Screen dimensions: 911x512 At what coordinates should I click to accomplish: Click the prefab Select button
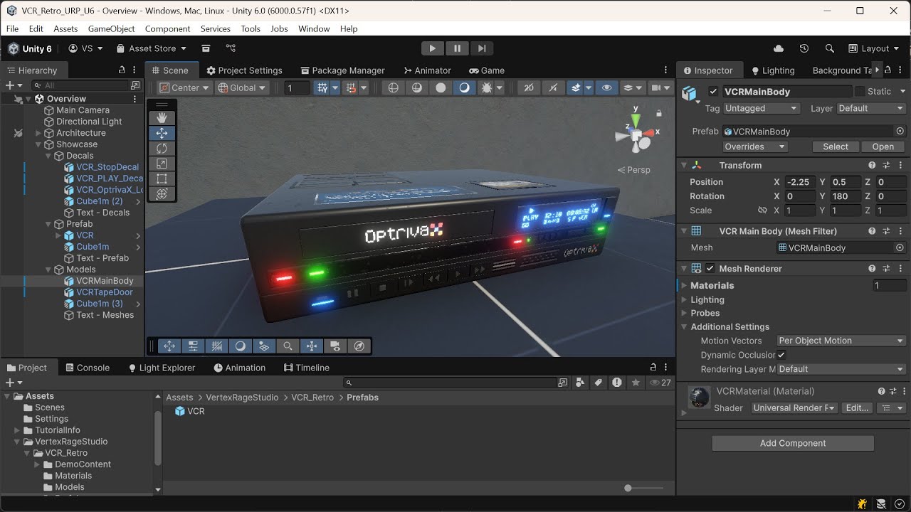point(836,146)
